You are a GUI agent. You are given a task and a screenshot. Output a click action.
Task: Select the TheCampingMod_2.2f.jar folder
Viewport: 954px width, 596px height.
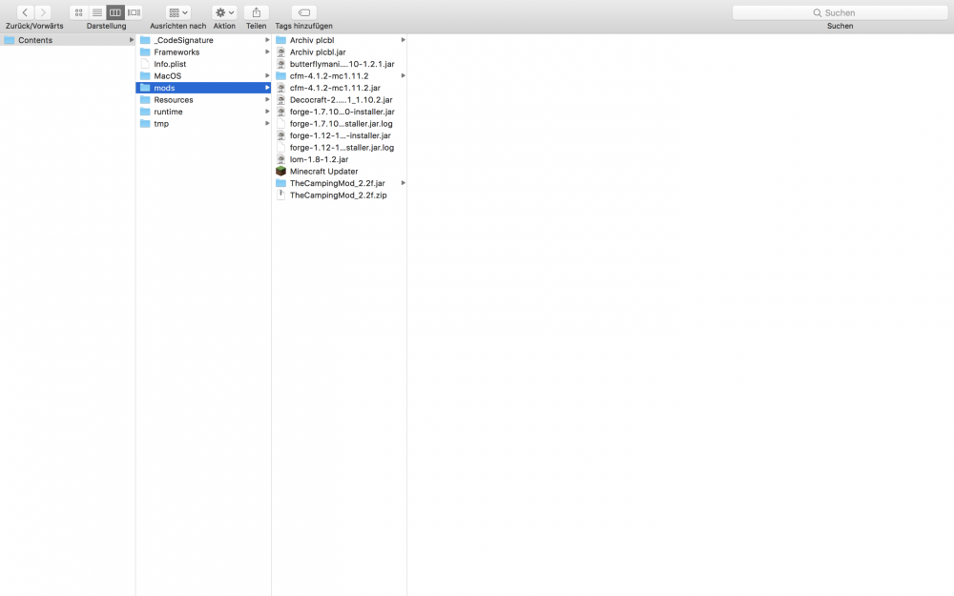[339, 183]
